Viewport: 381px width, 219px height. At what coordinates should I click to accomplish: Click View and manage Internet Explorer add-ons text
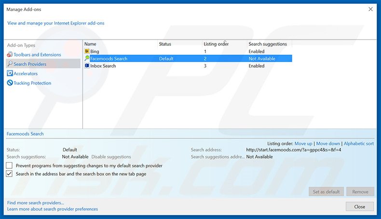point(55,23)
